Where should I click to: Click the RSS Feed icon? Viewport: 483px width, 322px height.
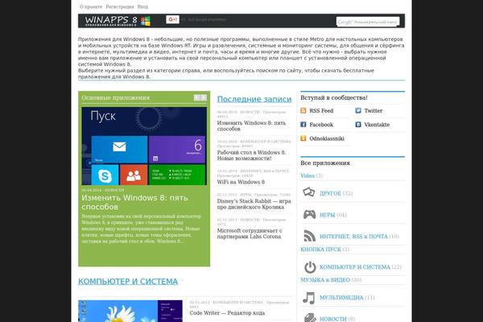click(x=303, y=110)
